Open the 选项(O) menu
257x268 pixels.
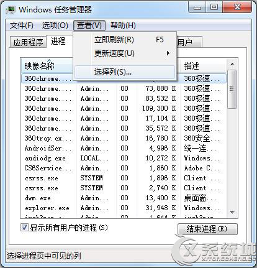[55, 25]
